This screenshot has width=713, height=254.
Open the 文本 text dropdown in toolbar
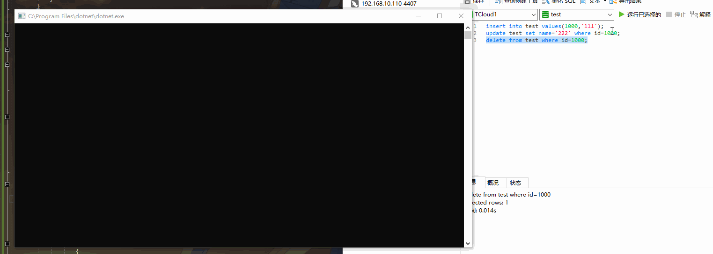pos(593,1)
